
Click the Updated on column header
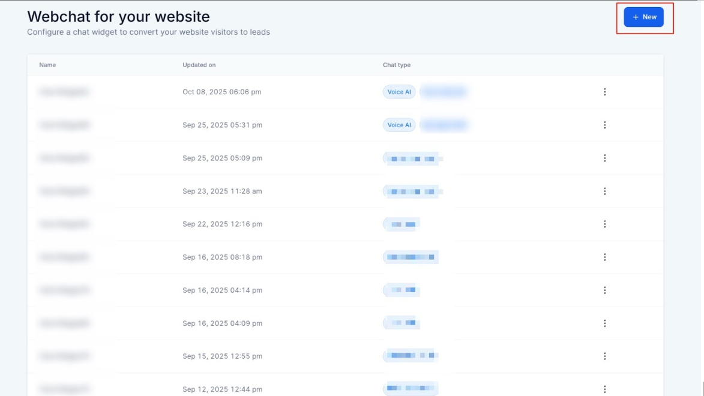(199, 65)
